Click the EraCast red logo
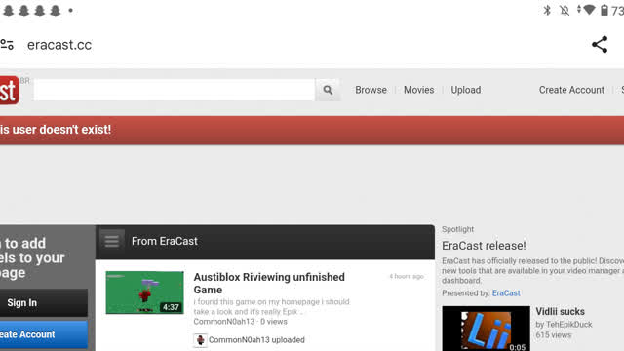Image resolution: width=624 pixels, height=351 pixels. [x=9, y=91]
